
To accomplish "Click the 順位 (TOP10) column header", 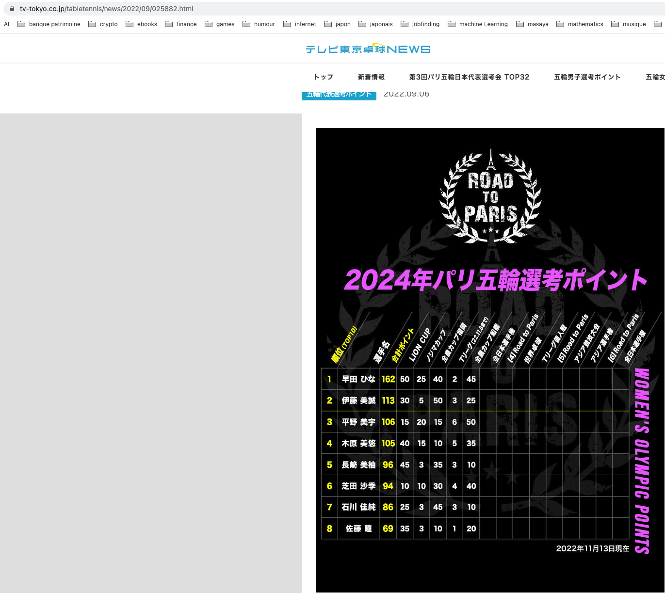I will tap(344, 345).
